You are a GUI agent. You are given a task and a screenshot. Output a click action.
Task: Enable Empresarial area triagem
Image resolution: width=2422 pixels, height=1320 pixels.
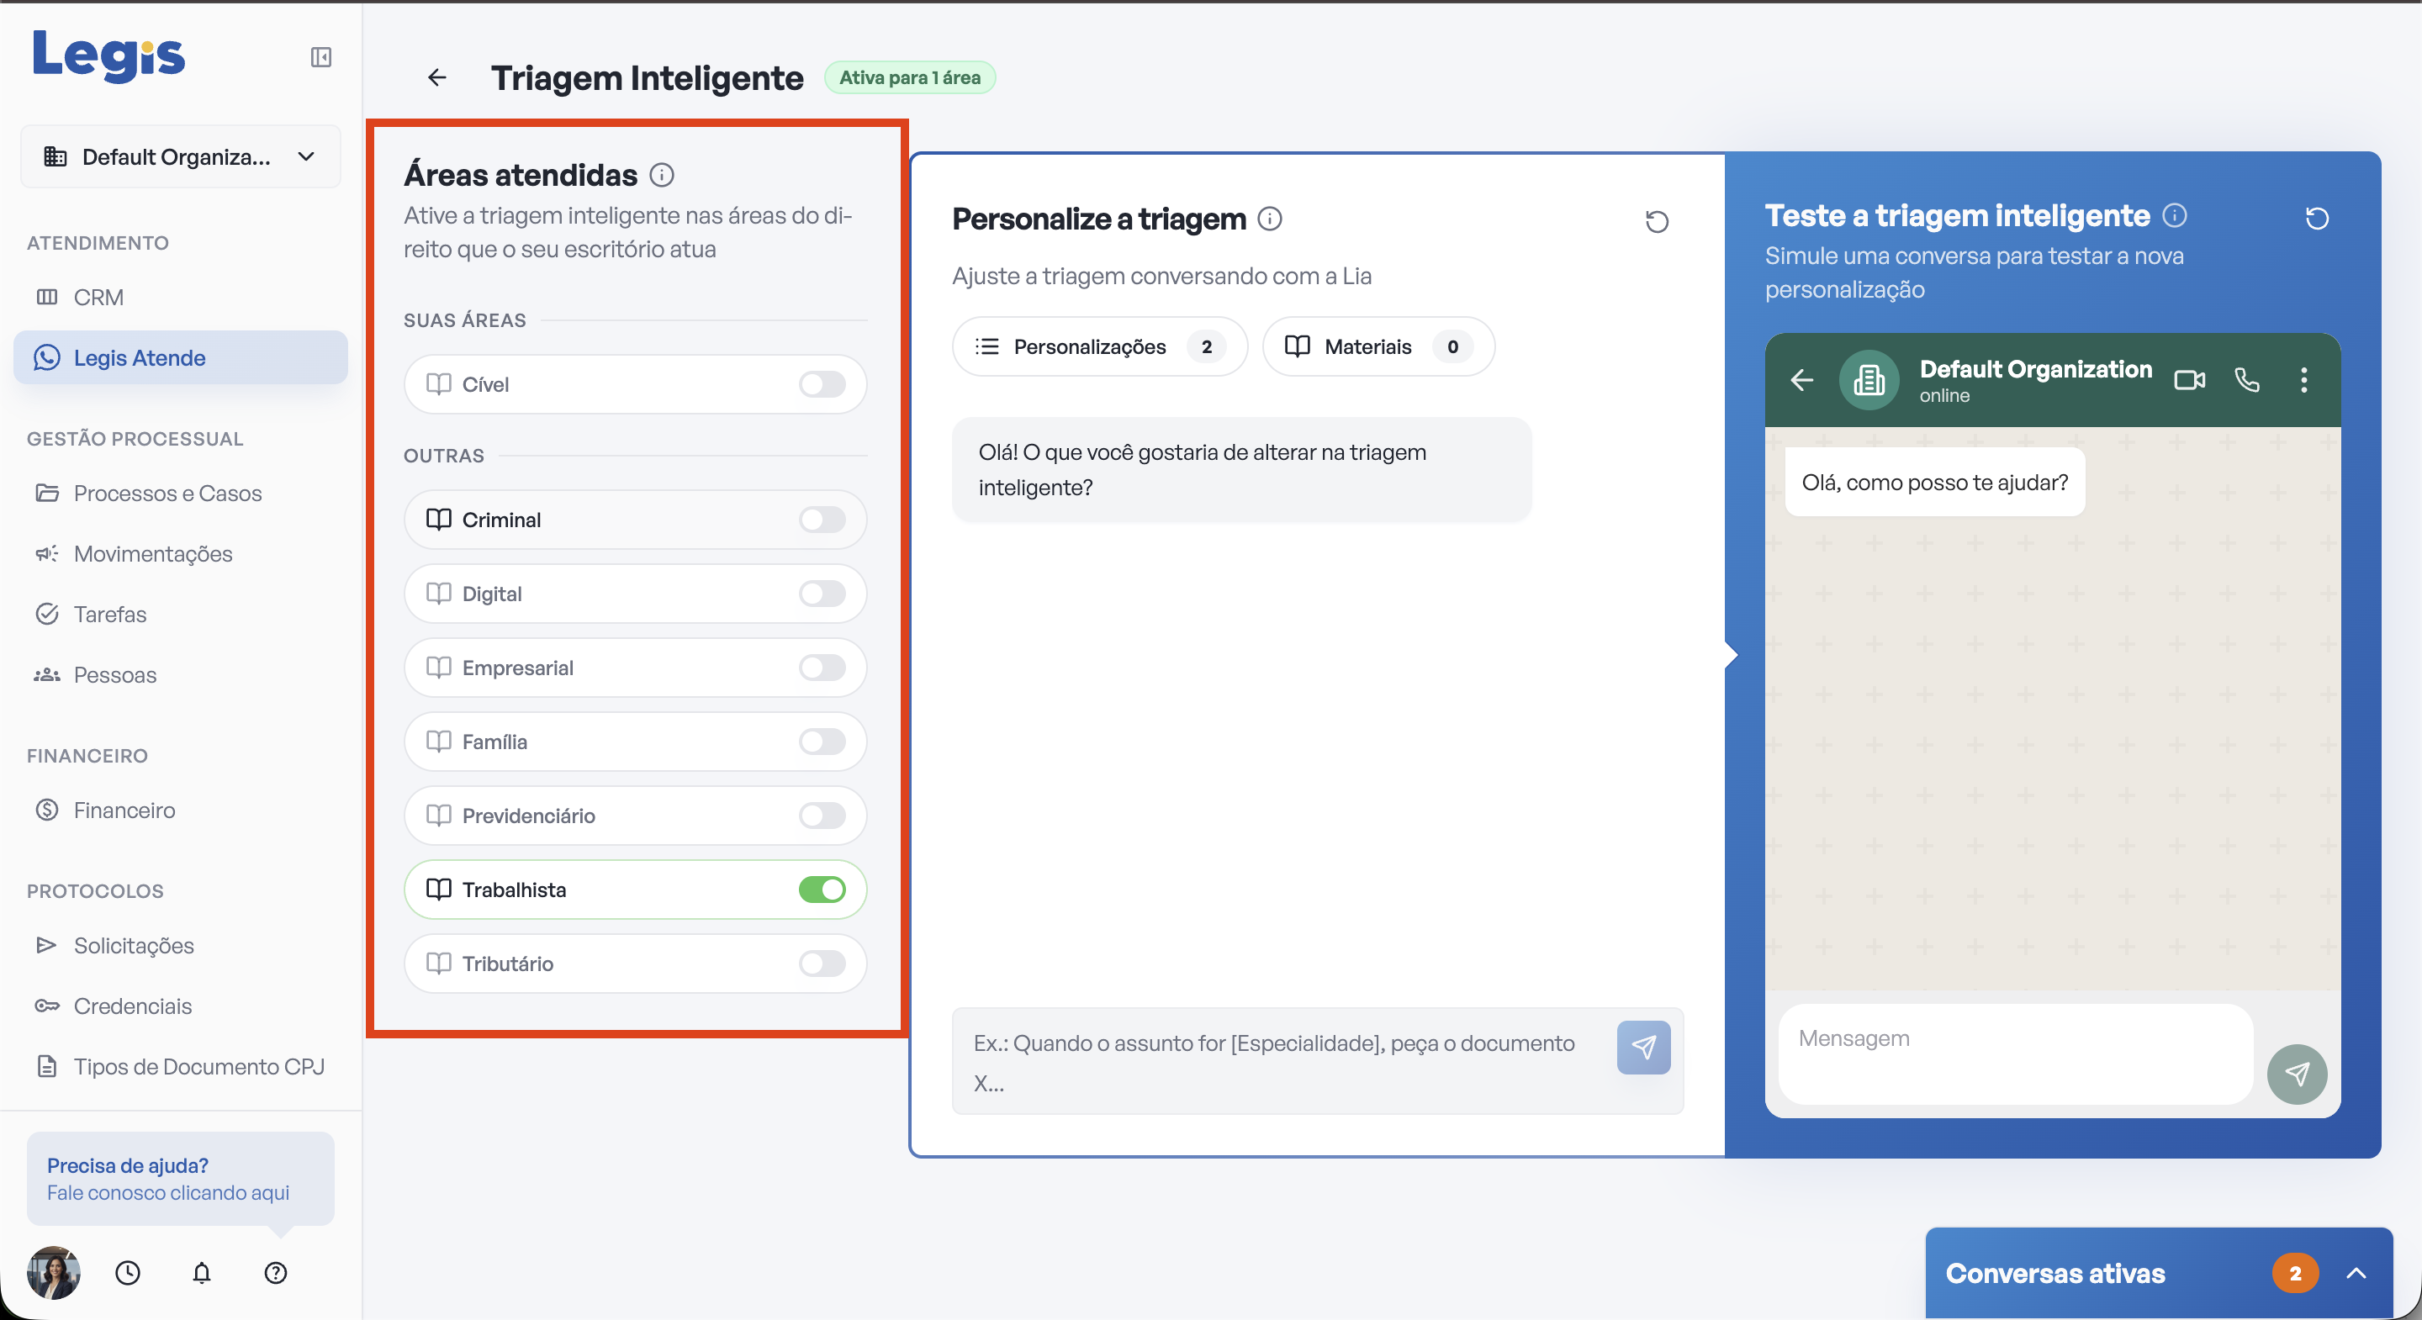822,668
